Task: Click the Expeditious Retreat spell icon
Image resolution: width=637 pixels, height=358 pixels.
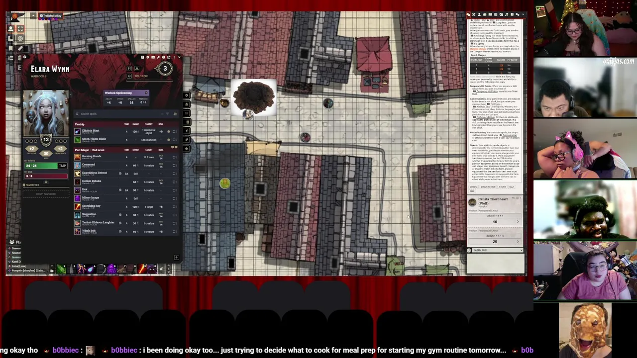Action: [x=77, y=174]
